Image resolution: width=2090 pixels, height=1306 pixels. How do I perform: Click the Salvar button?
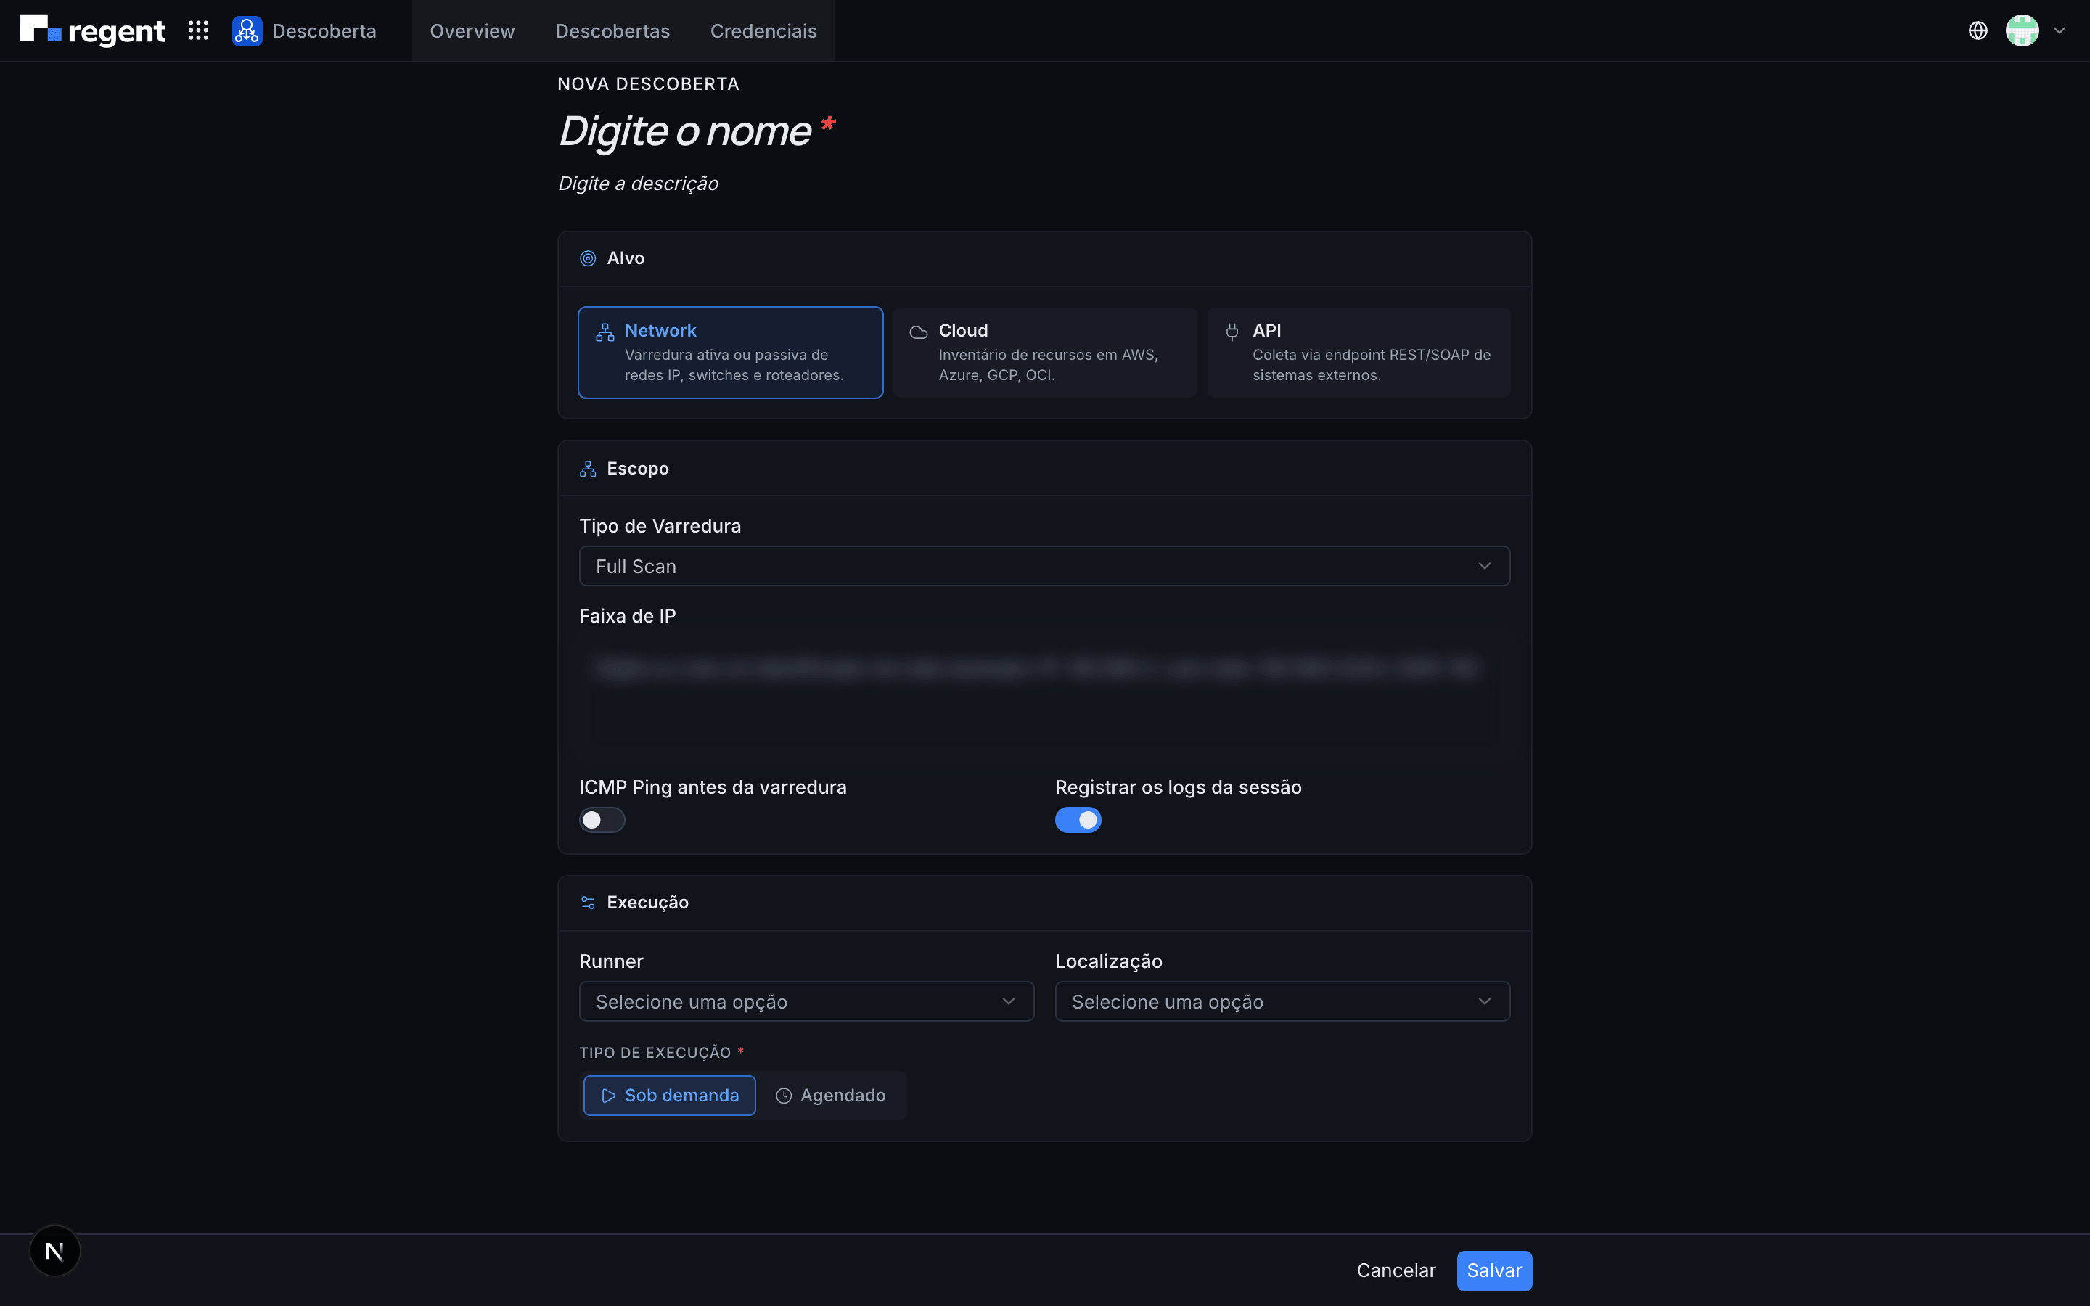(1494, 1270)
